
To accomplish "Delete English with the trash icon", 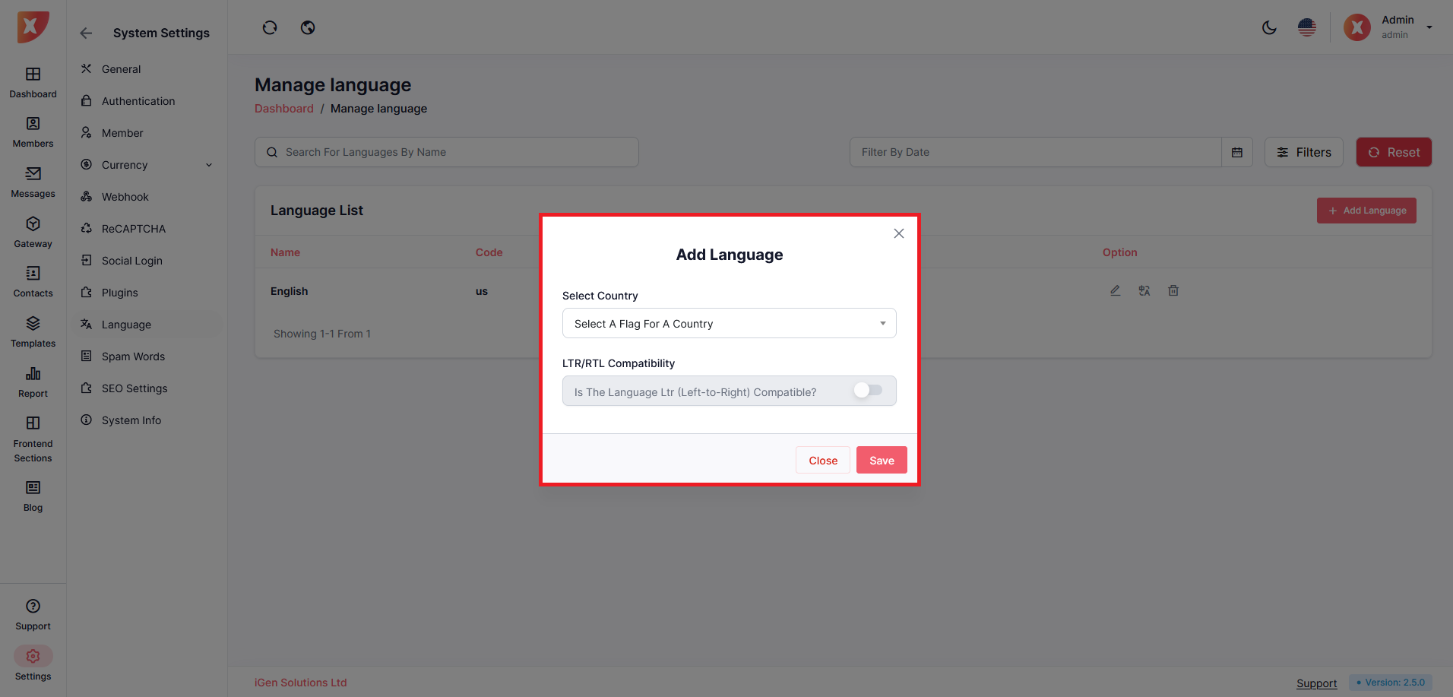I will click(x=1173, y=291).
